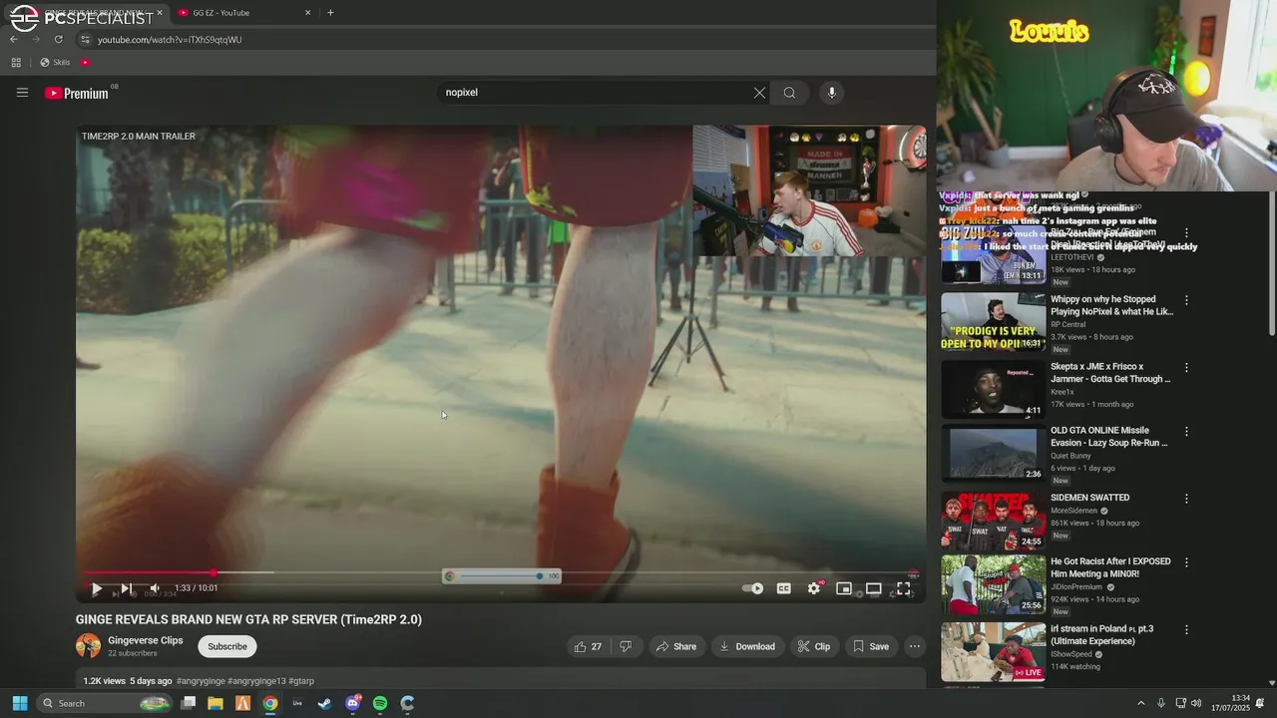Open Steam from the taskbar
Image resolution: width=1277 pixels, height=718 pixels.
coord(324,703)
